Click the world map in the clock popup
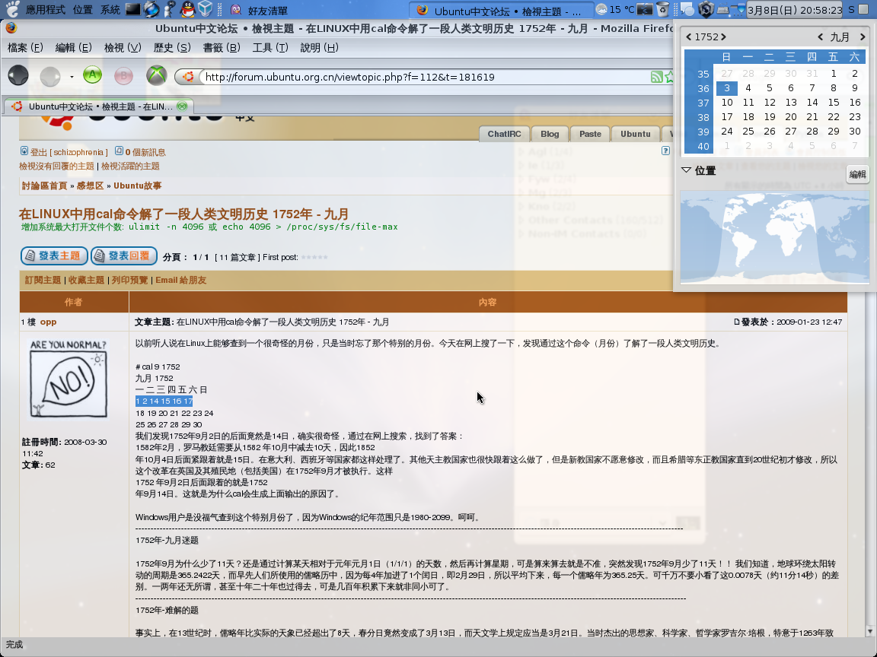 pos(775,237)
